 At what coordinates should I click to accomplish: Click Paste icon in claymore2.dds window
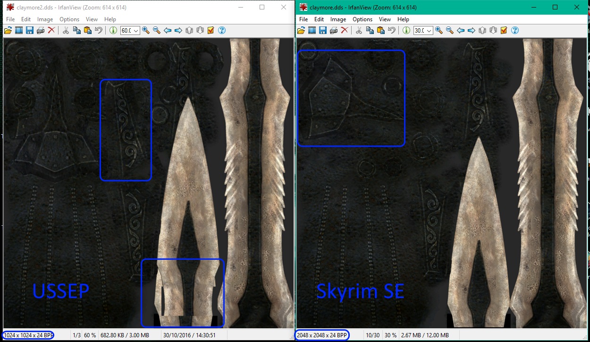point(87,30)
